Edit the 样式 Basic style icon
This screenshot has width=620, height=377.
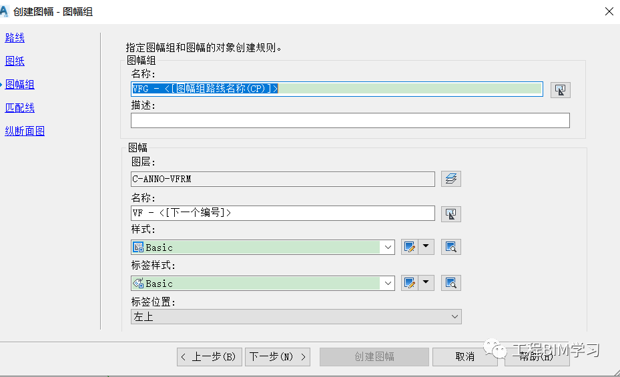pos(409,247)
